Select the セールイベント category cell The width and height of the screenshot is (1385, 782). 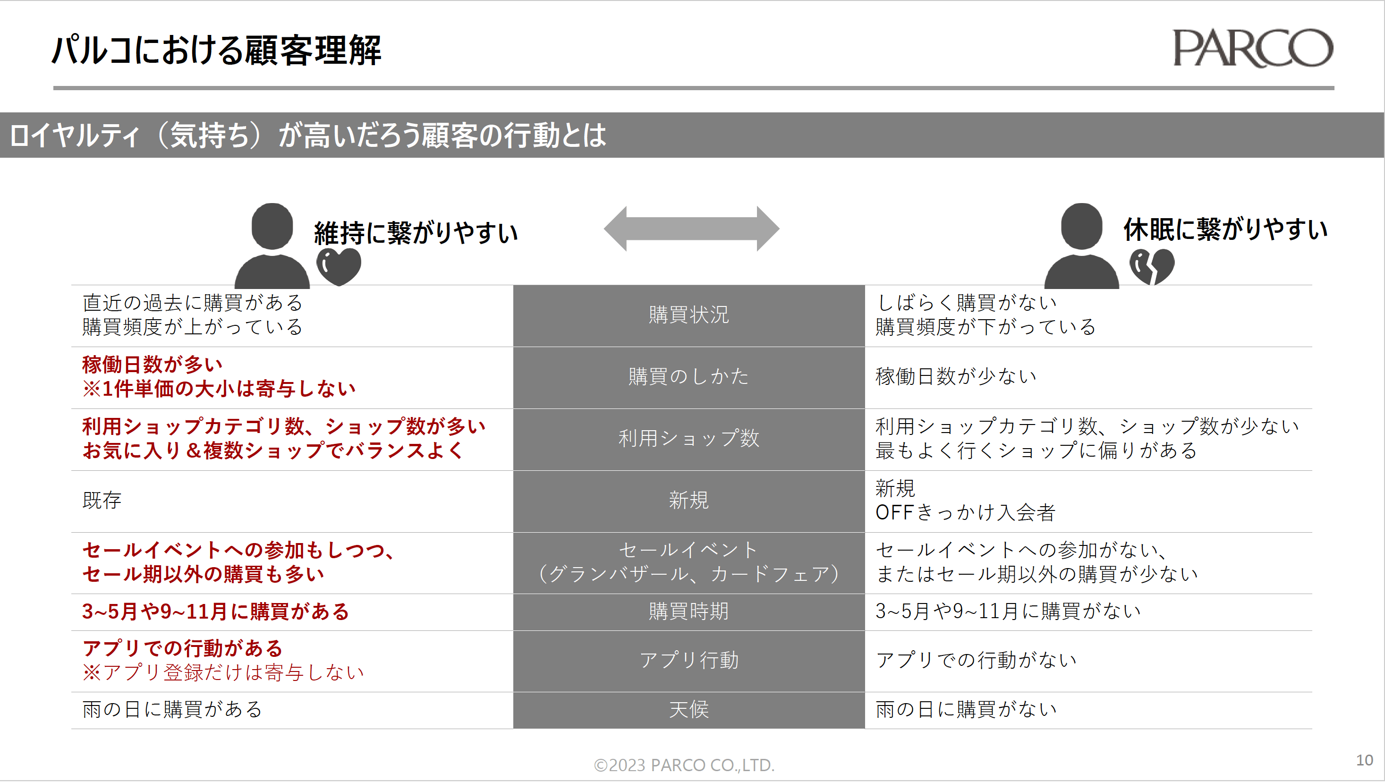(689, 562)
